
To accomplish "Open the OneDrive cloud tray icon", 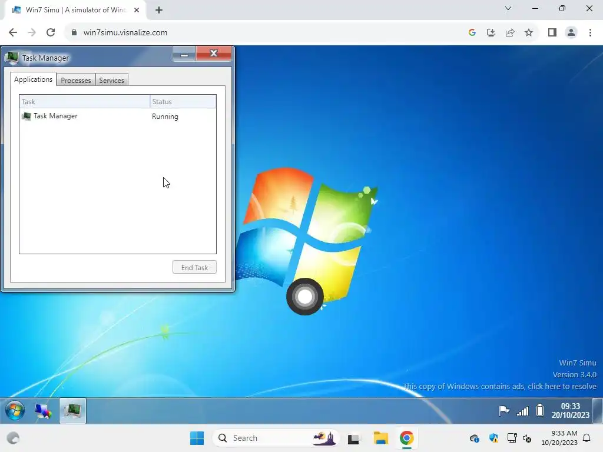I will coord(475,438).
